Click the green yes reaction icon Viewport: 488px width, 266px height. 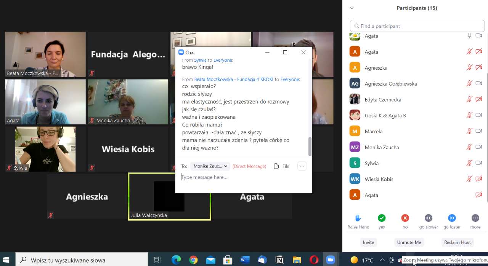pos(382,218)
